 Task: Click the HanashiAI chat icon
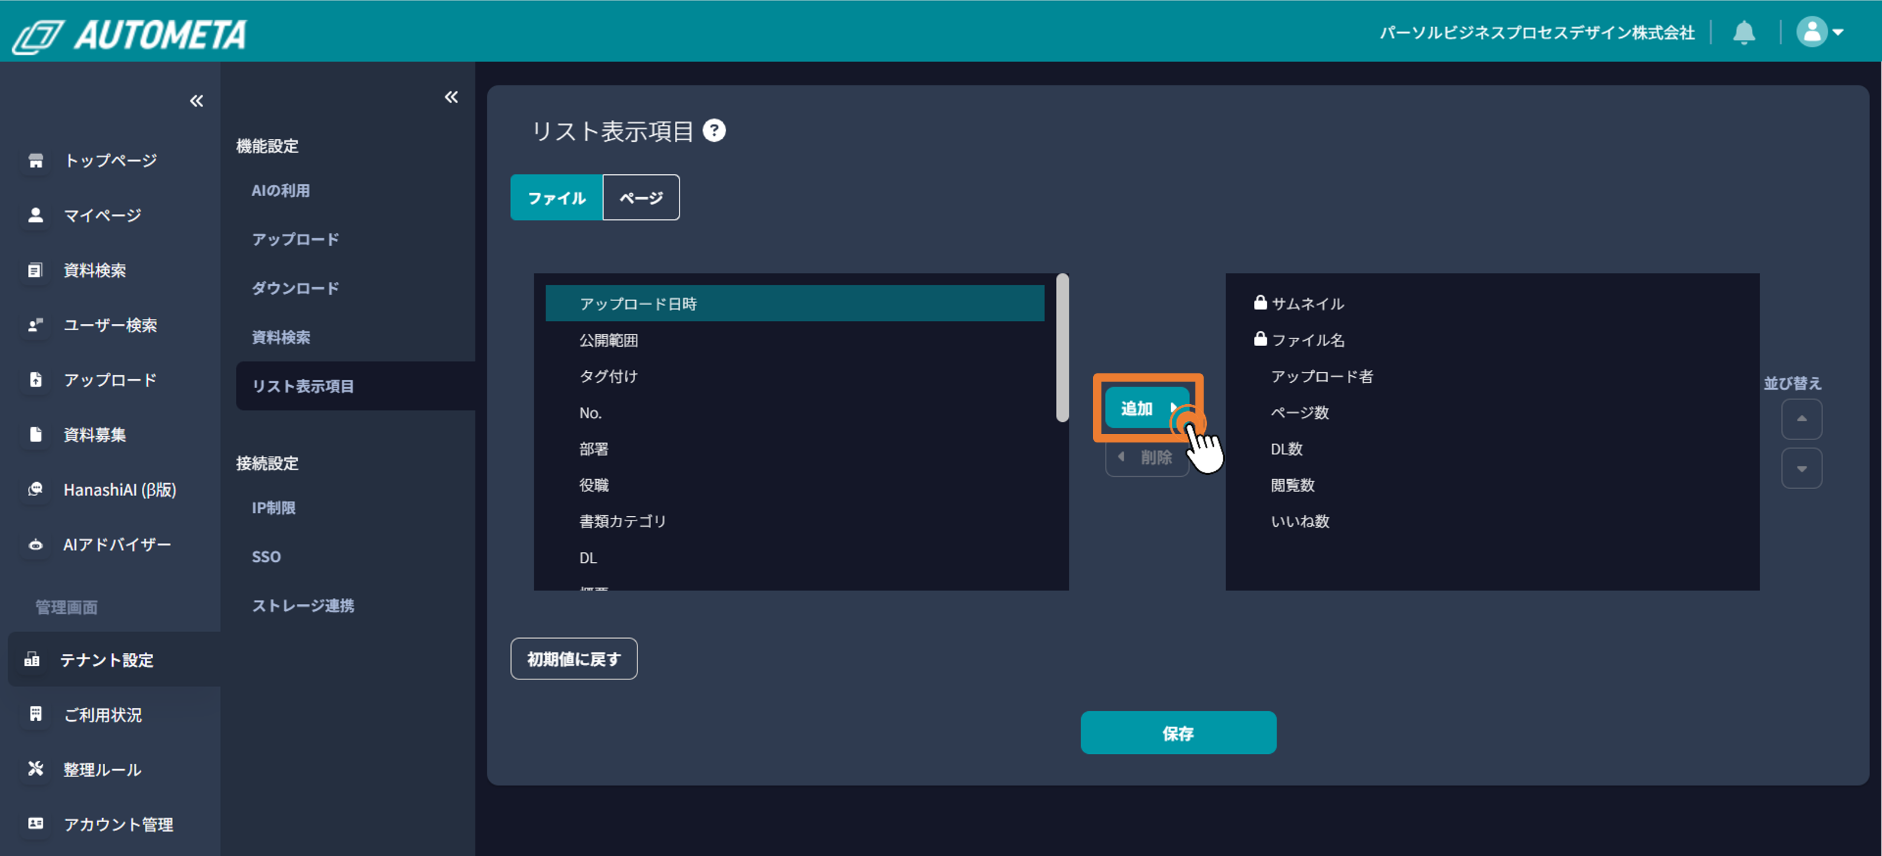tap(36, 489)
